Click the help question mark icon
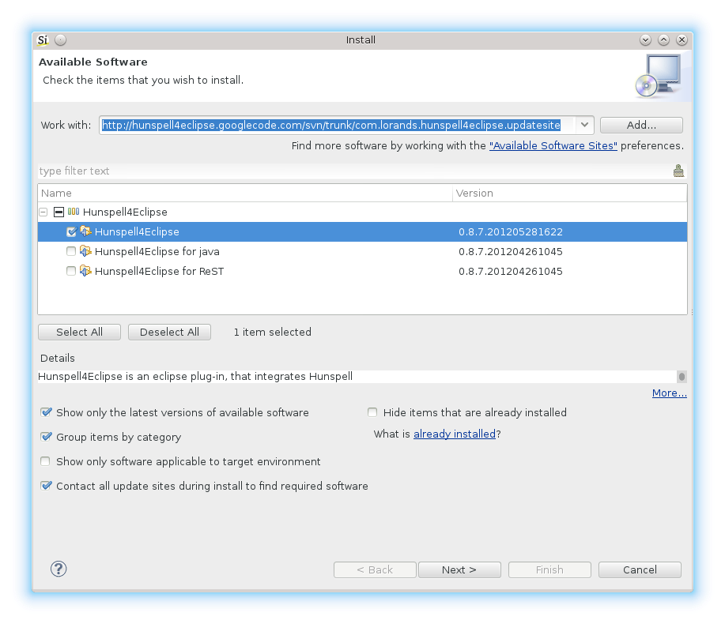This screenshot has width=725, height=624. click(59, 569)
